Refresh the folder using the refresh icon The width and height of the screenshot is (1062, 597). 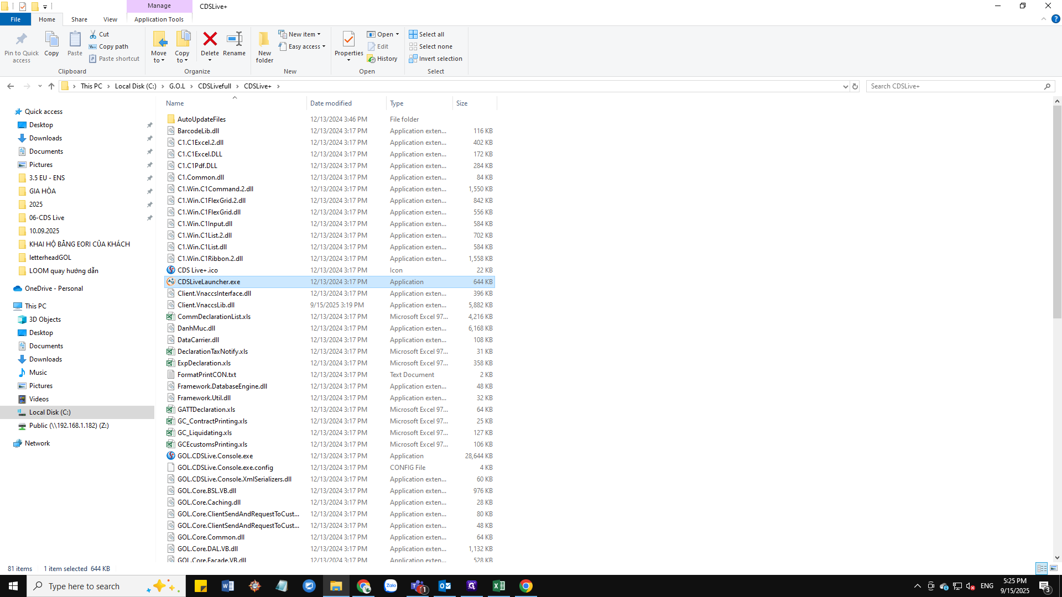click(856, 86)
